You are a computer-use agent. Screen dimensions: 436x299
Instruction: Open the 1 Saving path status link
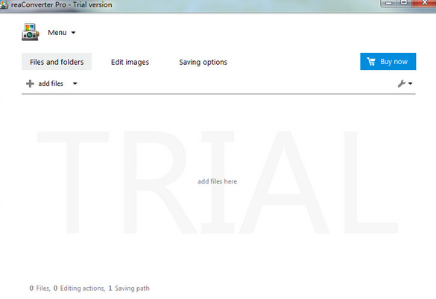tap(129, 288)
